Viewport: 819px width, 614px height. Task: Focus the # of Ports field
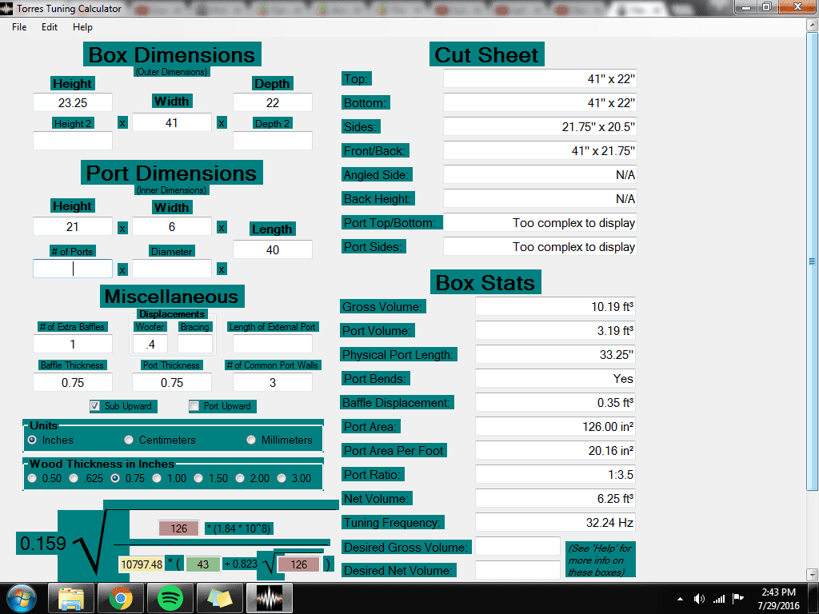[73, 269]
